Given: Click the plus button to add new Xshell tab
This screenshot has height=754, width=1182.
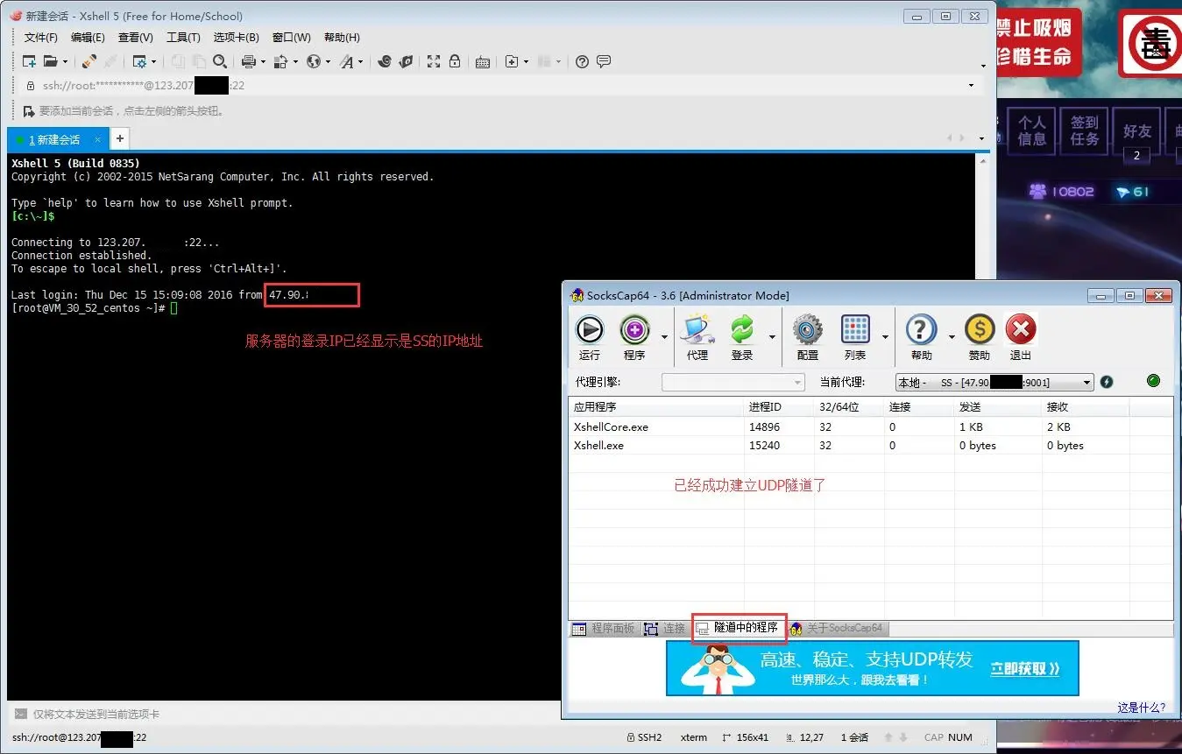Looking at the screenshot, I should tap(120, 138).
